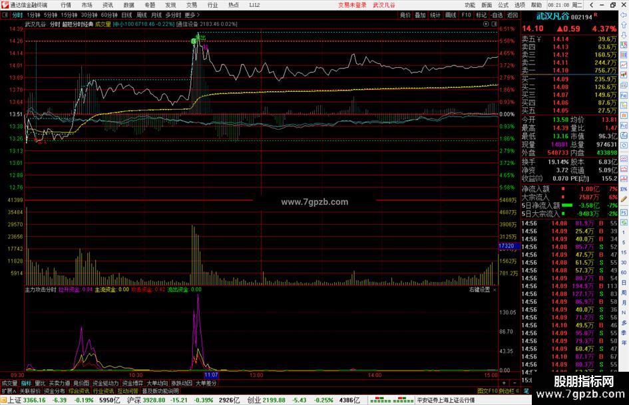629x405 pixels.
Task: Switch to the 日线 daily chart tab
Action: (x=126, y=15)
